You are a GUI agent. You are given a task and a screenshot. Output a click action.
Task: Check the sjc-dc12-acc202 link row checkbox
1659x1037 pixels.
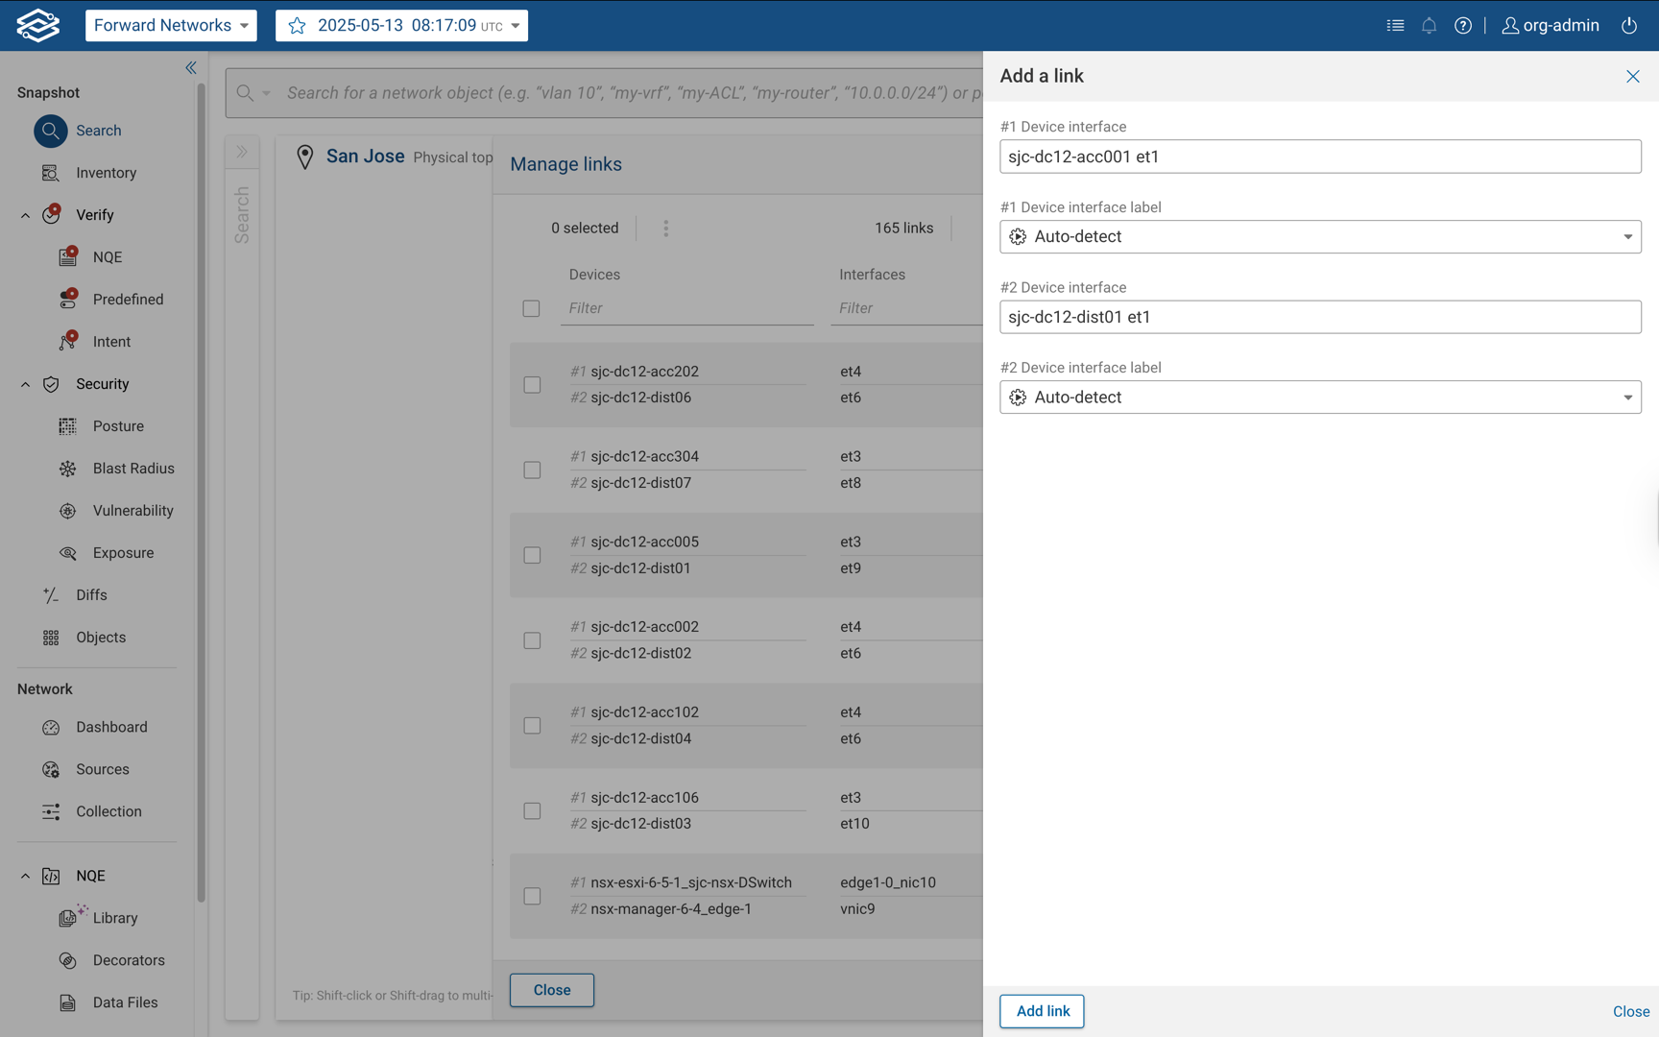tap(532, 385)
